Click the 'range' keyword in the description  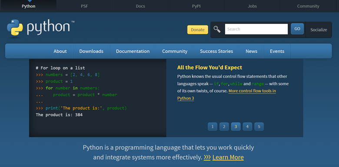pyautogui.click(x=258, y=83)
